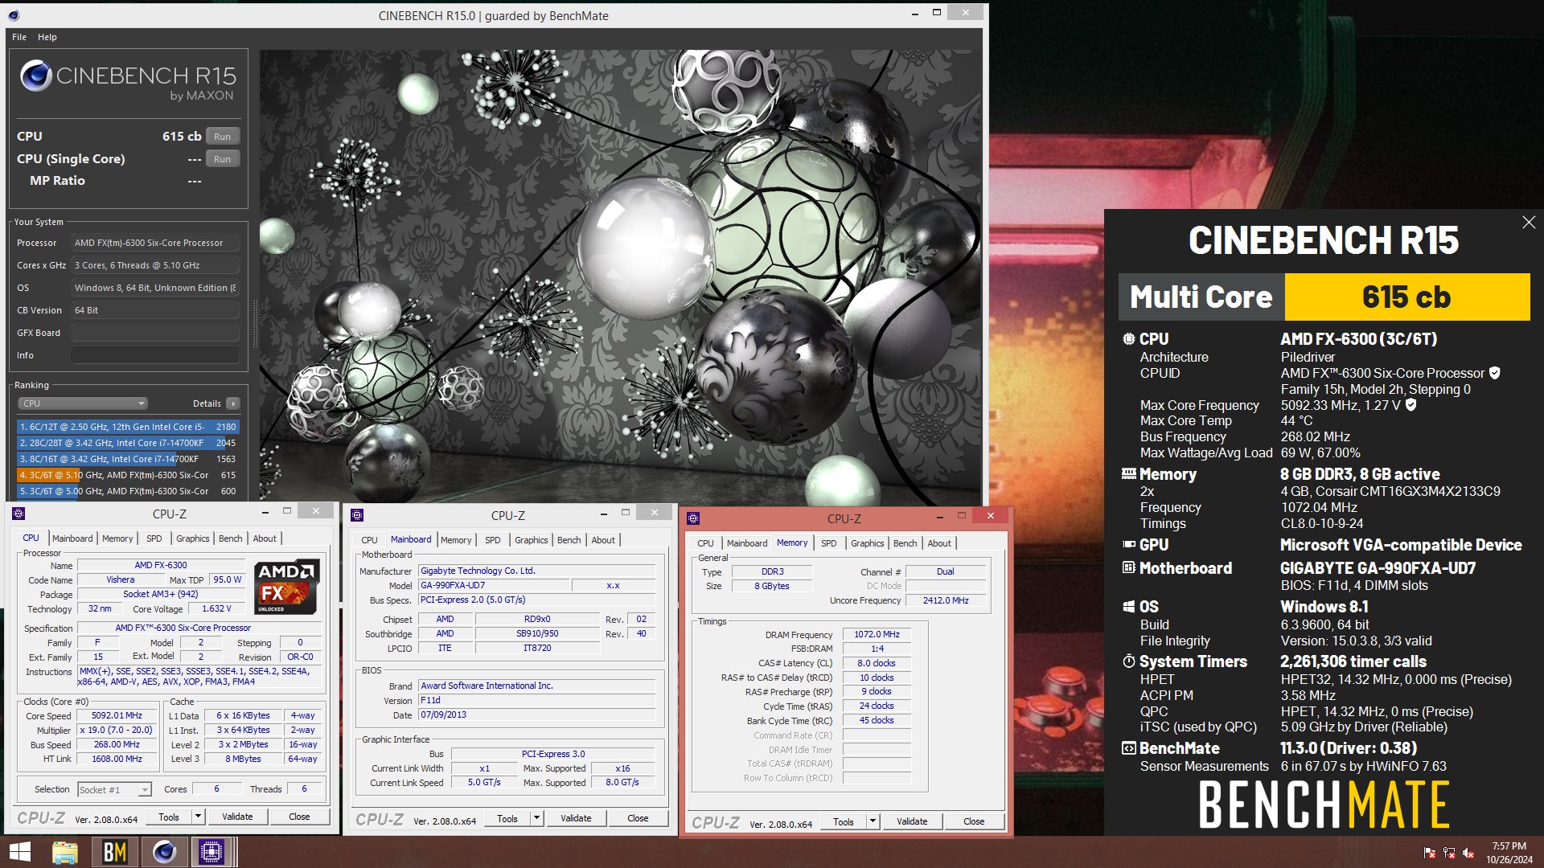Select ranking entry 8C/16T i7-14700KF 1563
The width and height of the screenshot is (1544, 868).
click(x=128, y=459)
